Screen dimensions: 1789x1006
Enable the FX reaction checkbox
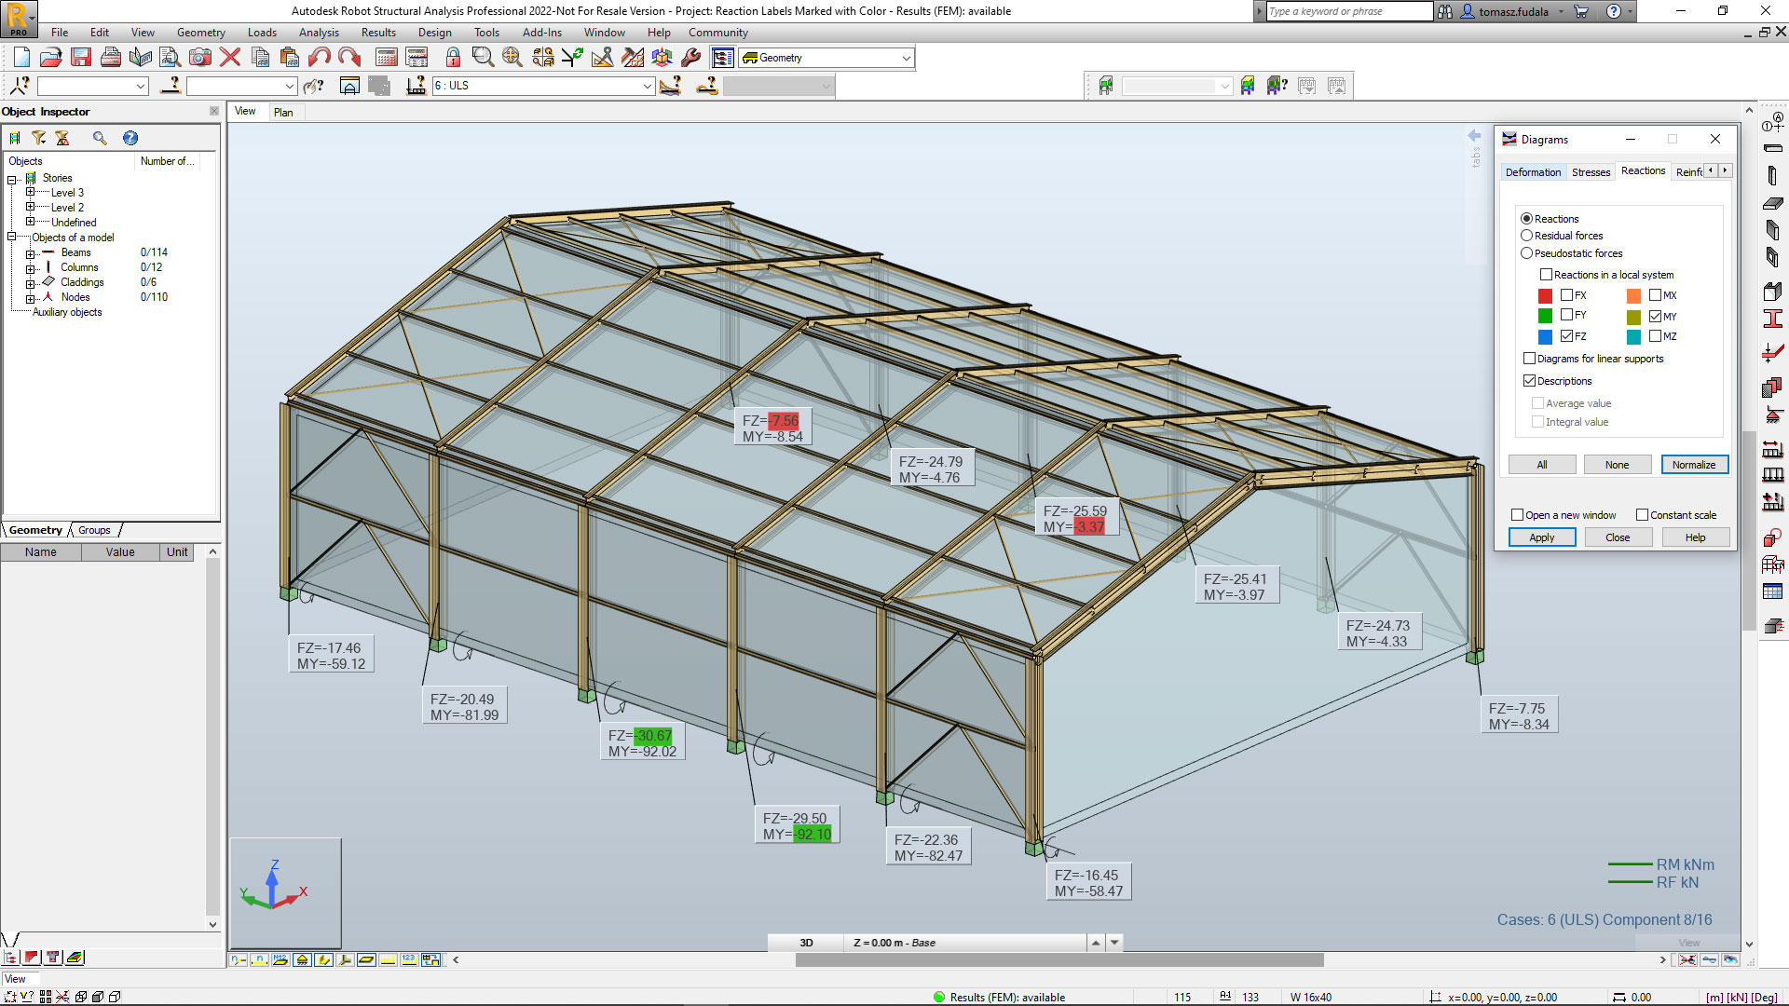(x=1566, y=295)
